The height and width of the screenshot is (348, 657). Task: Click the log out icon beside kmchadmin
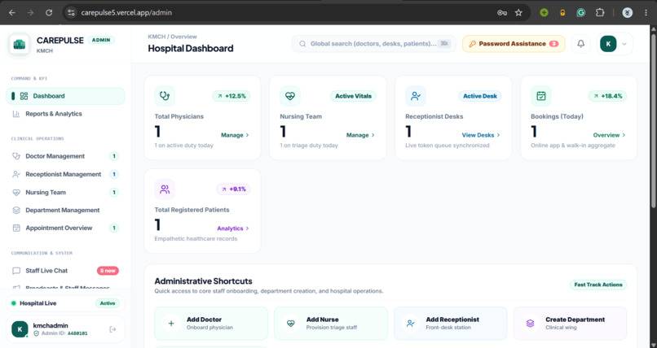coord(112,329)
